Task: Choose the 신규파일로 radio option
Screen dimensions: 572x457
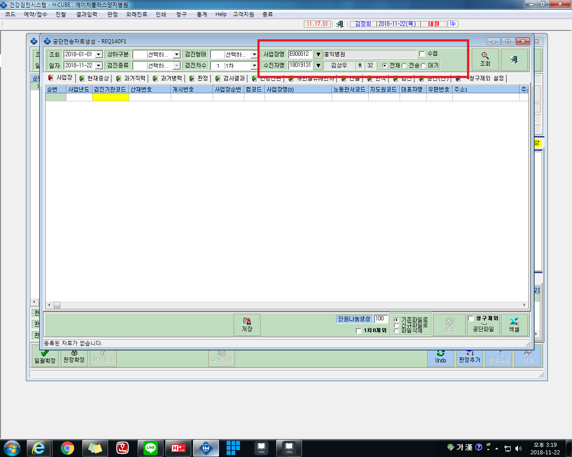Action: (396, 325)
